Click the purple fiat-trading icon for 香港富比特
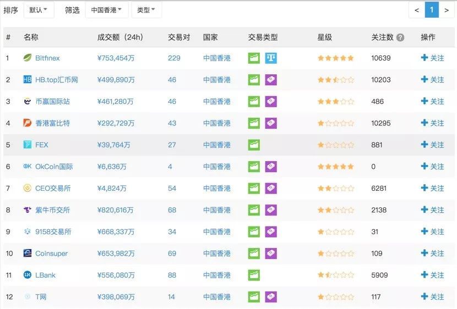Viewport: 457px width, 309px height. click(271, 123)
